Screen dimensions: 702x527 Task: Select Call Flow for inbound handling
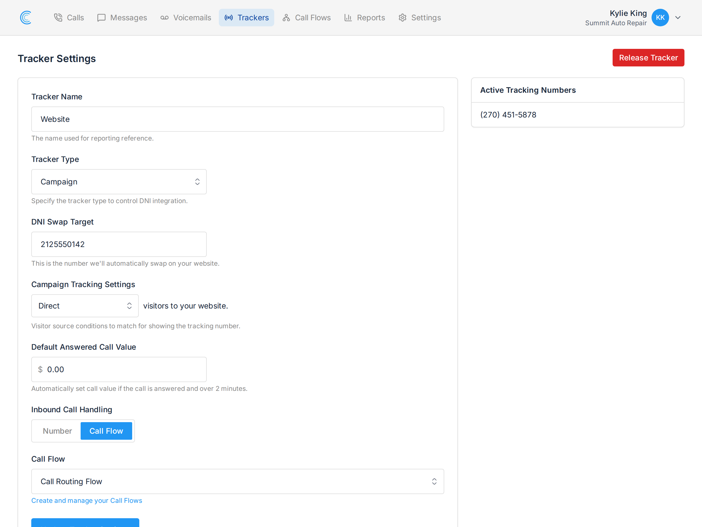pyautogui.click(x=106, y=431)
